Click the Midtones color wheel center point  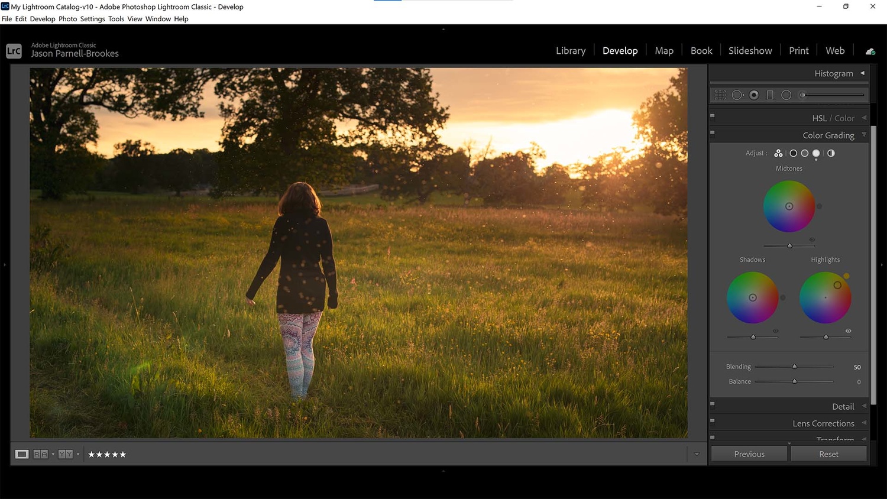coord(789,206)
